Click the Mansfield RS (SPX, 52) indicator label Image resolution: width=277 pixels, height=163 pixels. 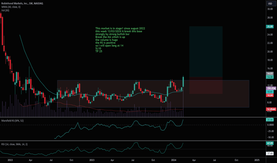(12, 121)
